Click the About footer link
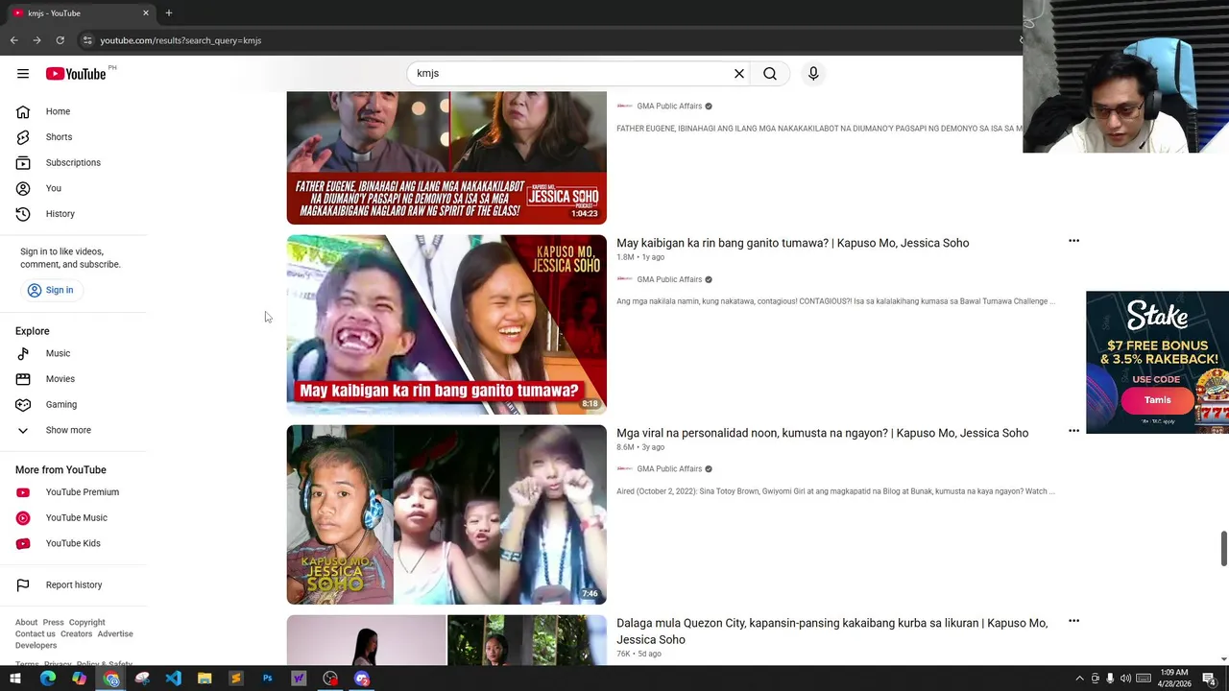Screen dimensions: 1229x691 coord(26,622)
